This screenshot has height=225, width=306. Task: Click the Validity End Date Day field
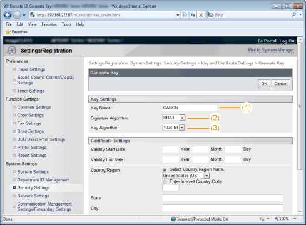233,159
